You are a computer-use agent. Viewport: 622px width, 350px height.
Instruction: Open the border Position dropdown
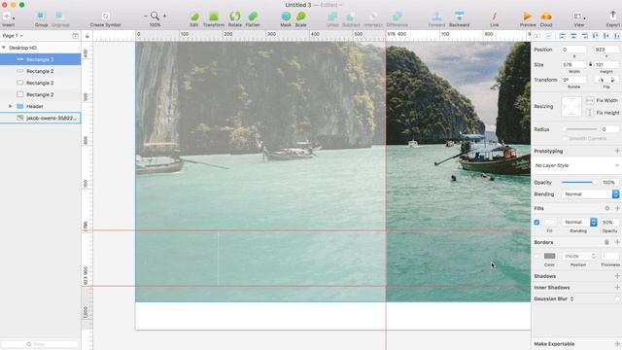[578, 256]
